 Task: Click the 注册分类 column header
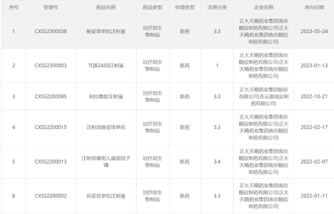tap(217, 7)
